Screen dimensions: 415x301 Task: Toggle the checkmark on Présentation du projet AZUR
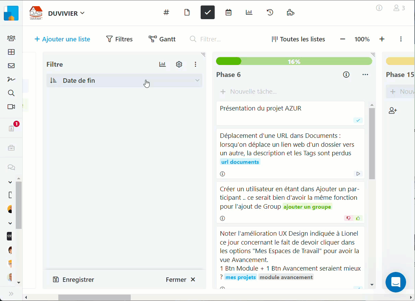pyautogui.click(x=358, y=120)
